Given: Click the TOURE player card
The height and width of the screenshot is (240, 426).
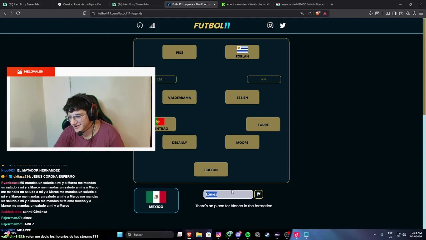Looking at the screenshot, I should click(x=263, y=124).
